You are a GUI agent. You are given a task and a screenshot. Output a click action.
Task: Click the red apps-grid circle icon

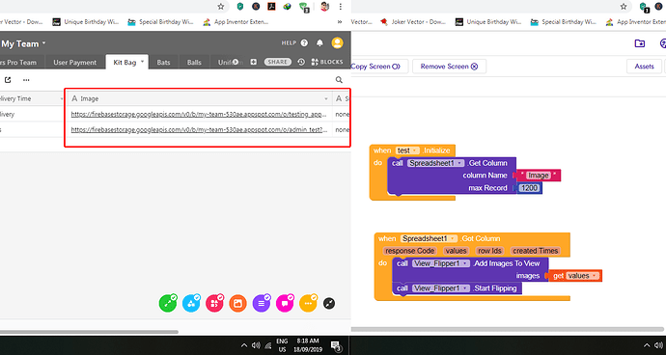click(214, 303)
